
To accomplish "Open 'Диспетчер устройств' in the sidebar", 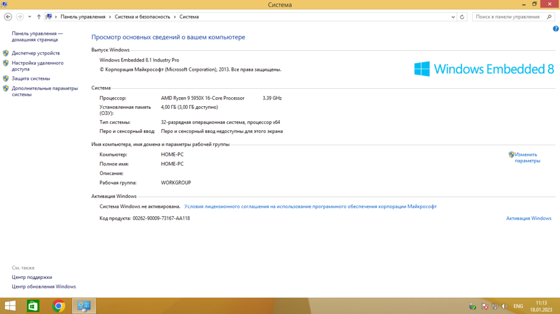I will [x=35, y=53].
